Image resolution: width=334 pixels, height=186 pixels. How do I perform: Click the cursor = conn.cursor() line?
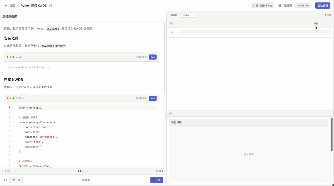(x=35, y=166)
